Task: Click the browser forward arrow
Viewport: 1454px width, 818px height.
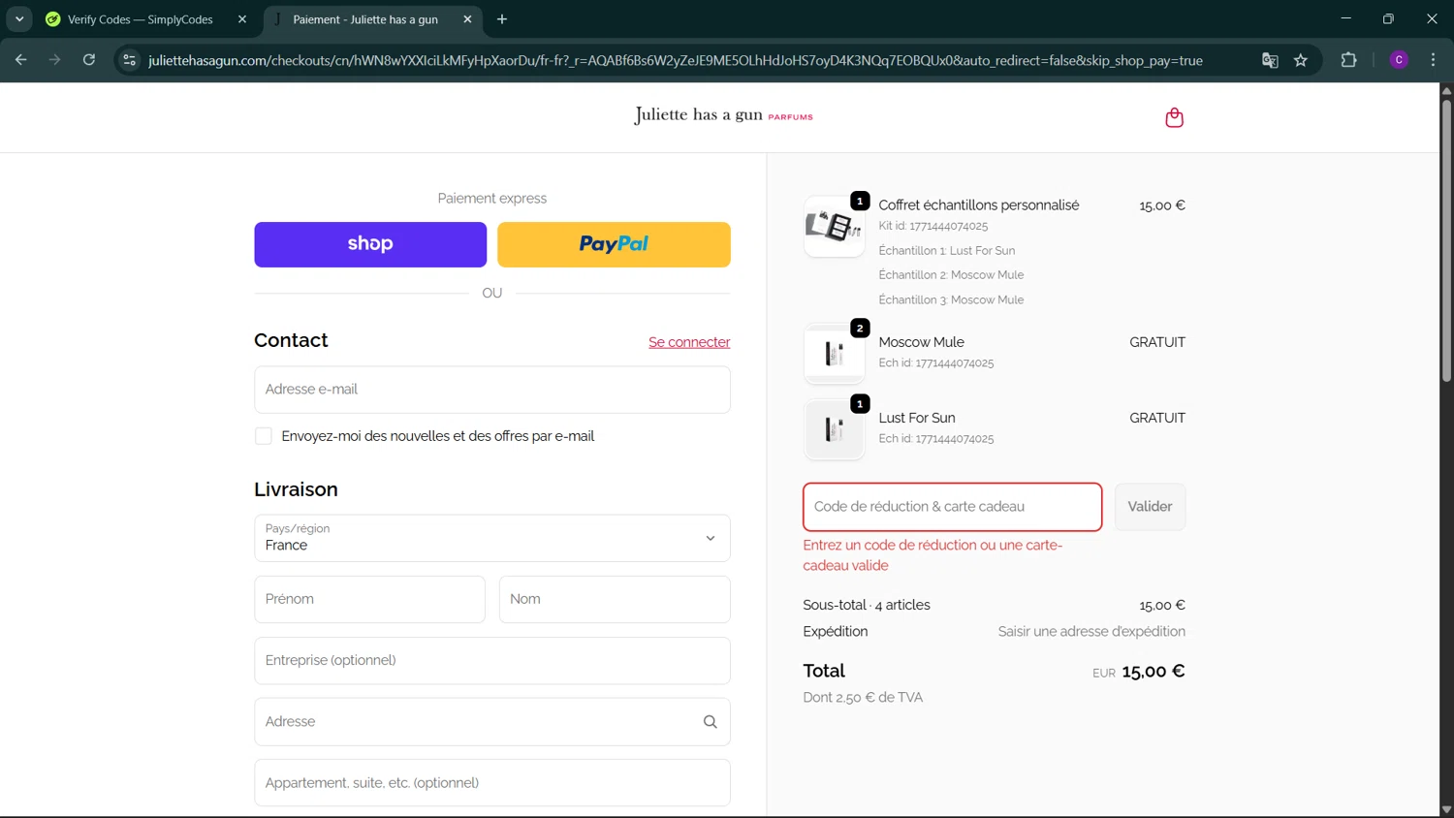Action: tap(54, 60)
